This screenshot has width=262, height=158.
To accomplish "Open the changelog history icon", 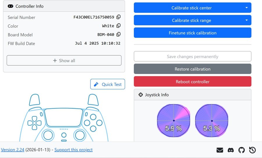I will (x=252, y=150).
